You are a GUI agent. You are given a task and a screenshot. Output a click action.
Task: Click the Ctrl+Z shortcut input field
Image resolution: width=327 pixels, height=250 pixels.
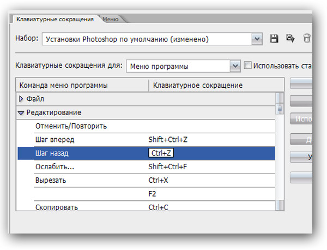click(161, 153)
